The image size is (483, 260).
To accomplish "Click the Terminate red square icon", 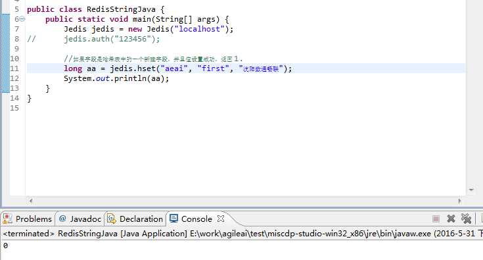I will click(x=436, y=219).
